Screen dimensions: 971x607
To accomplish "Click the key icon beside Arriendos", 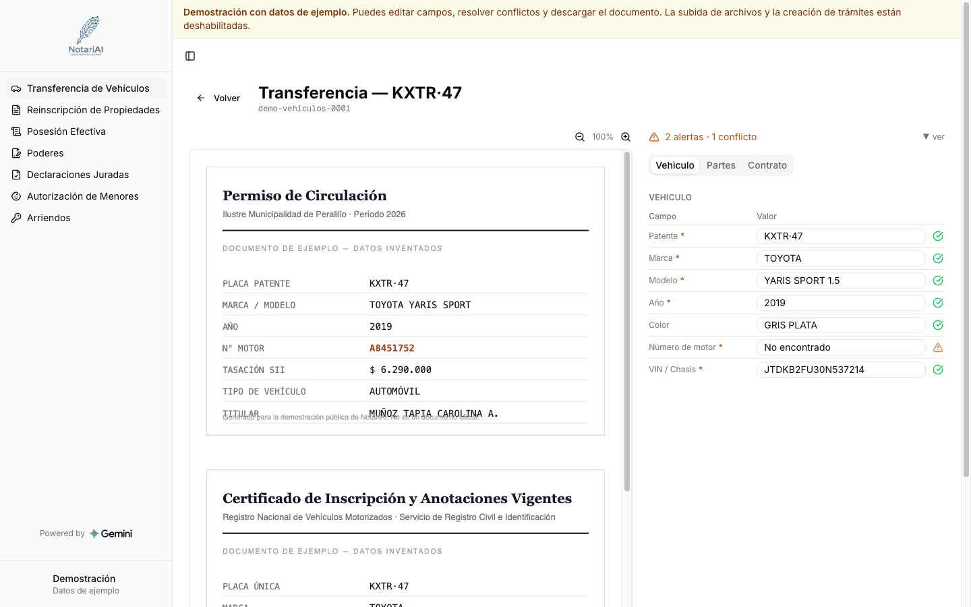I will [16, 218].
